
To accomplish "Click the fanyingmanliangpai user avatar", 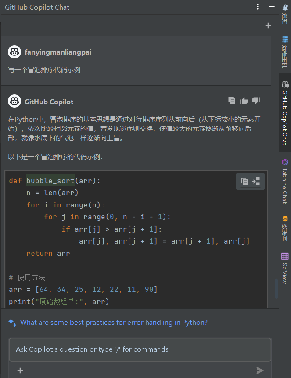I will [14, 52].
